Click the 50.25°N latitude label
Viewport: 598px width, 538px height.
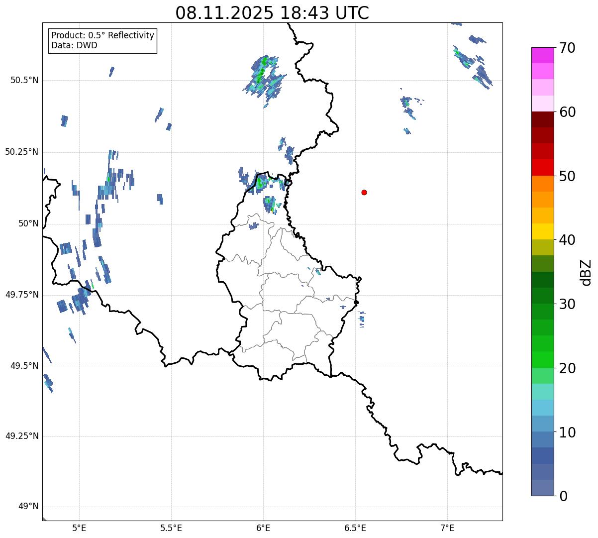(21, 152)
